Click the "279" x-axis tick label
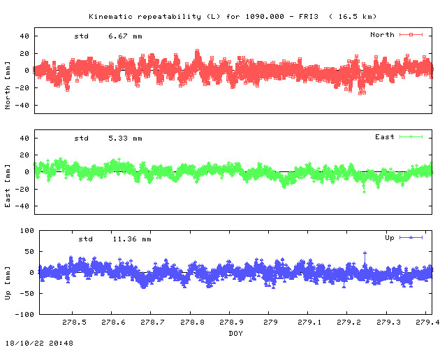Image resolution: width=447 pixels, height=347 pixels. pos(270,323)
